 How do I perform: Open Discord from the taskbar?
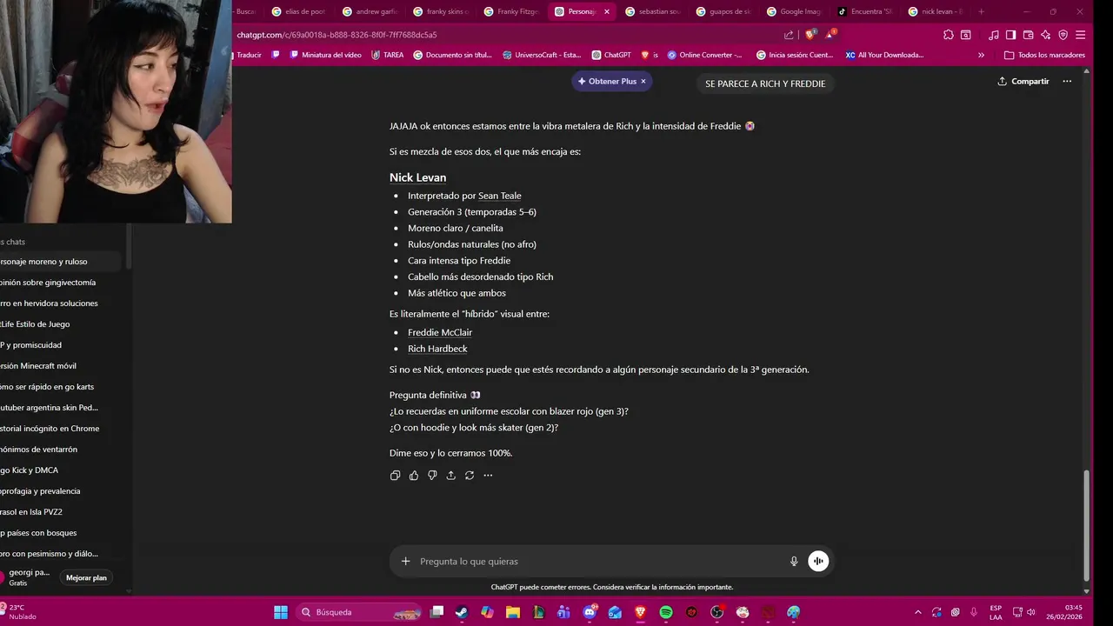[x=590, y=612]
